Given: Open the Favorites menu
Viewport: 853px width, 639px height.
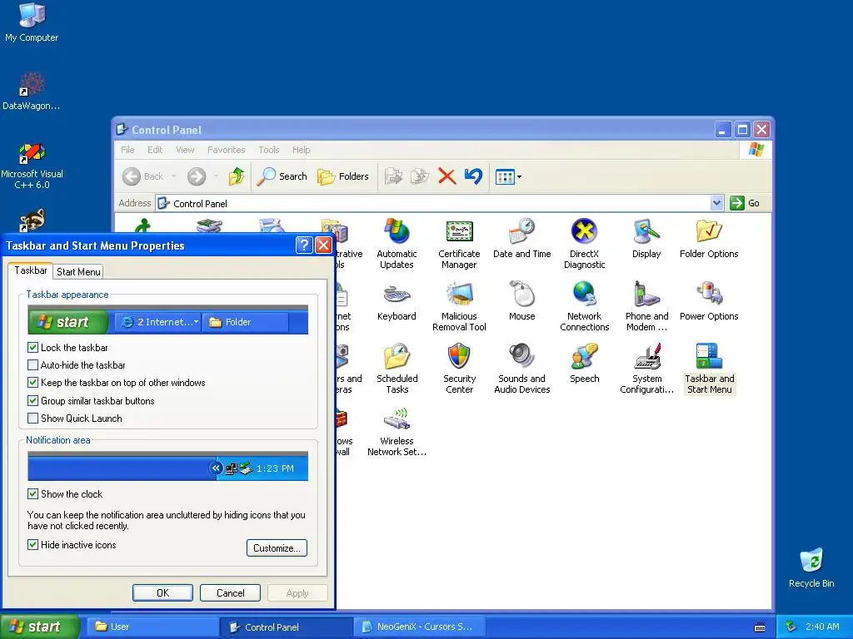Looking at the screenshot, I should (227, 150).
